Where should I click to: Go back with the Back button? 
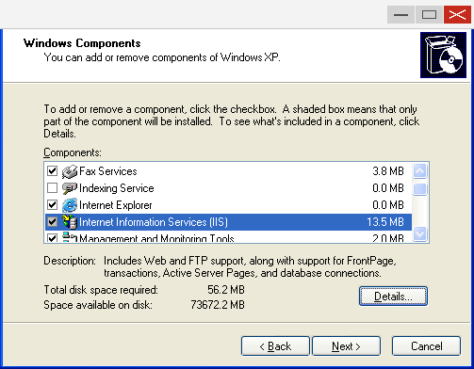click(x=275, y=346)
